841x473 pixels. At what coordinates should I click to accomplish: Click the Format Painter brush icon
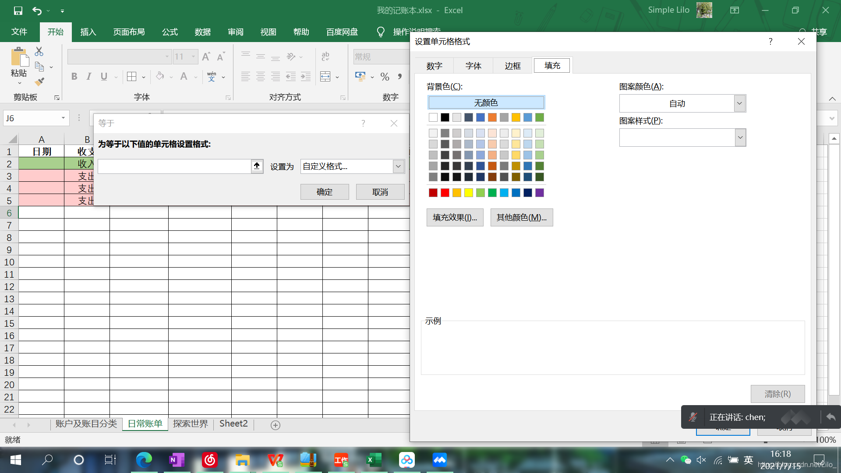(x=39, y=81)
